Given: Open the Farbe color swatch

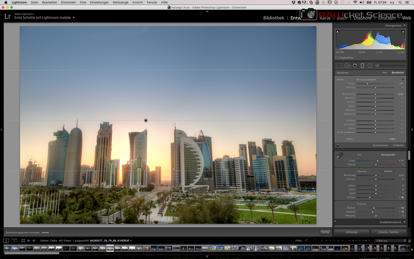Looking at the screenshot, I should (x=392, y=139).
